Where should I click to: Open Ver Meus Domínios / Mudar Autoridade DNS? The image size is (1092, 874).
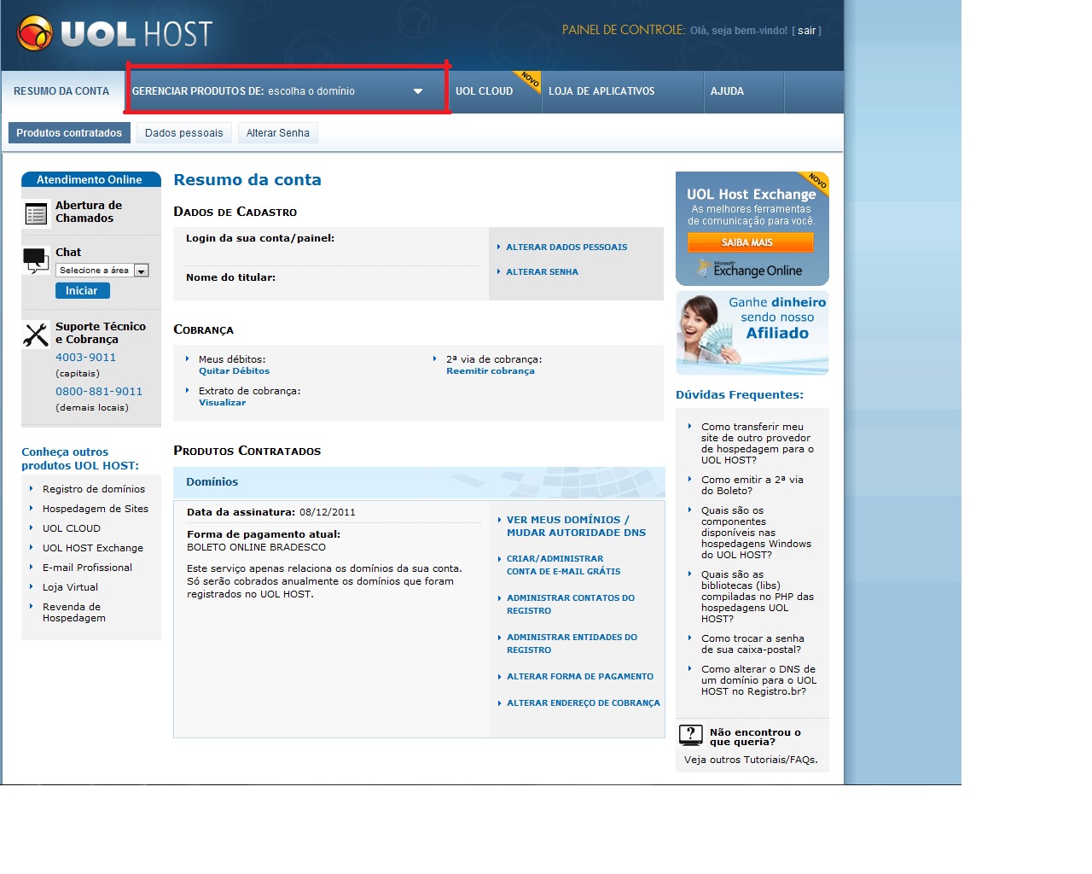(x=576, y=526)
